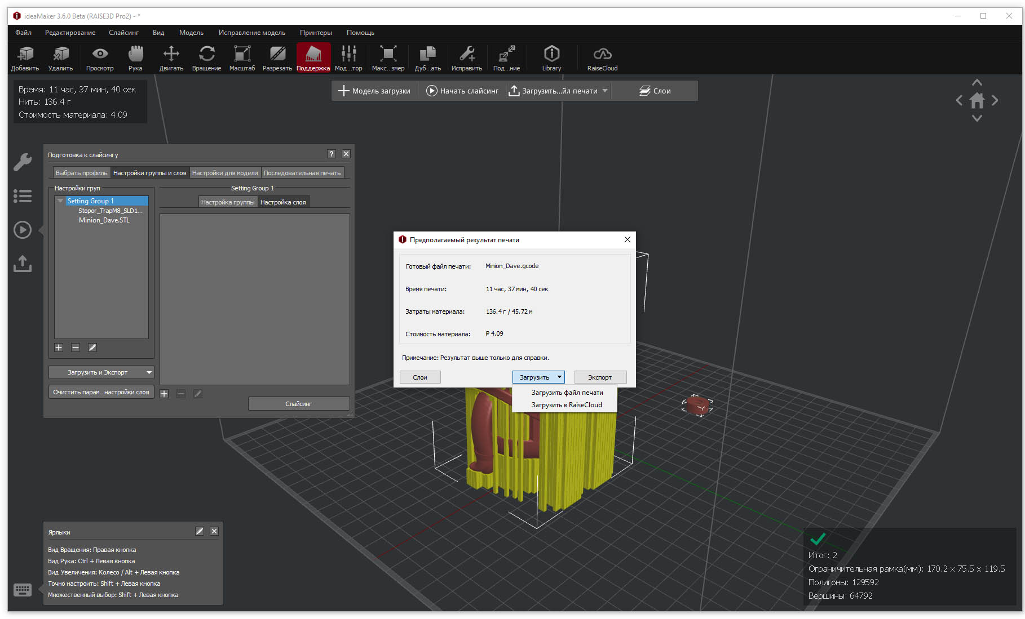Screen dimensions: 1025x619
Task: Open the Помощь menu
Action: (361, 33)
